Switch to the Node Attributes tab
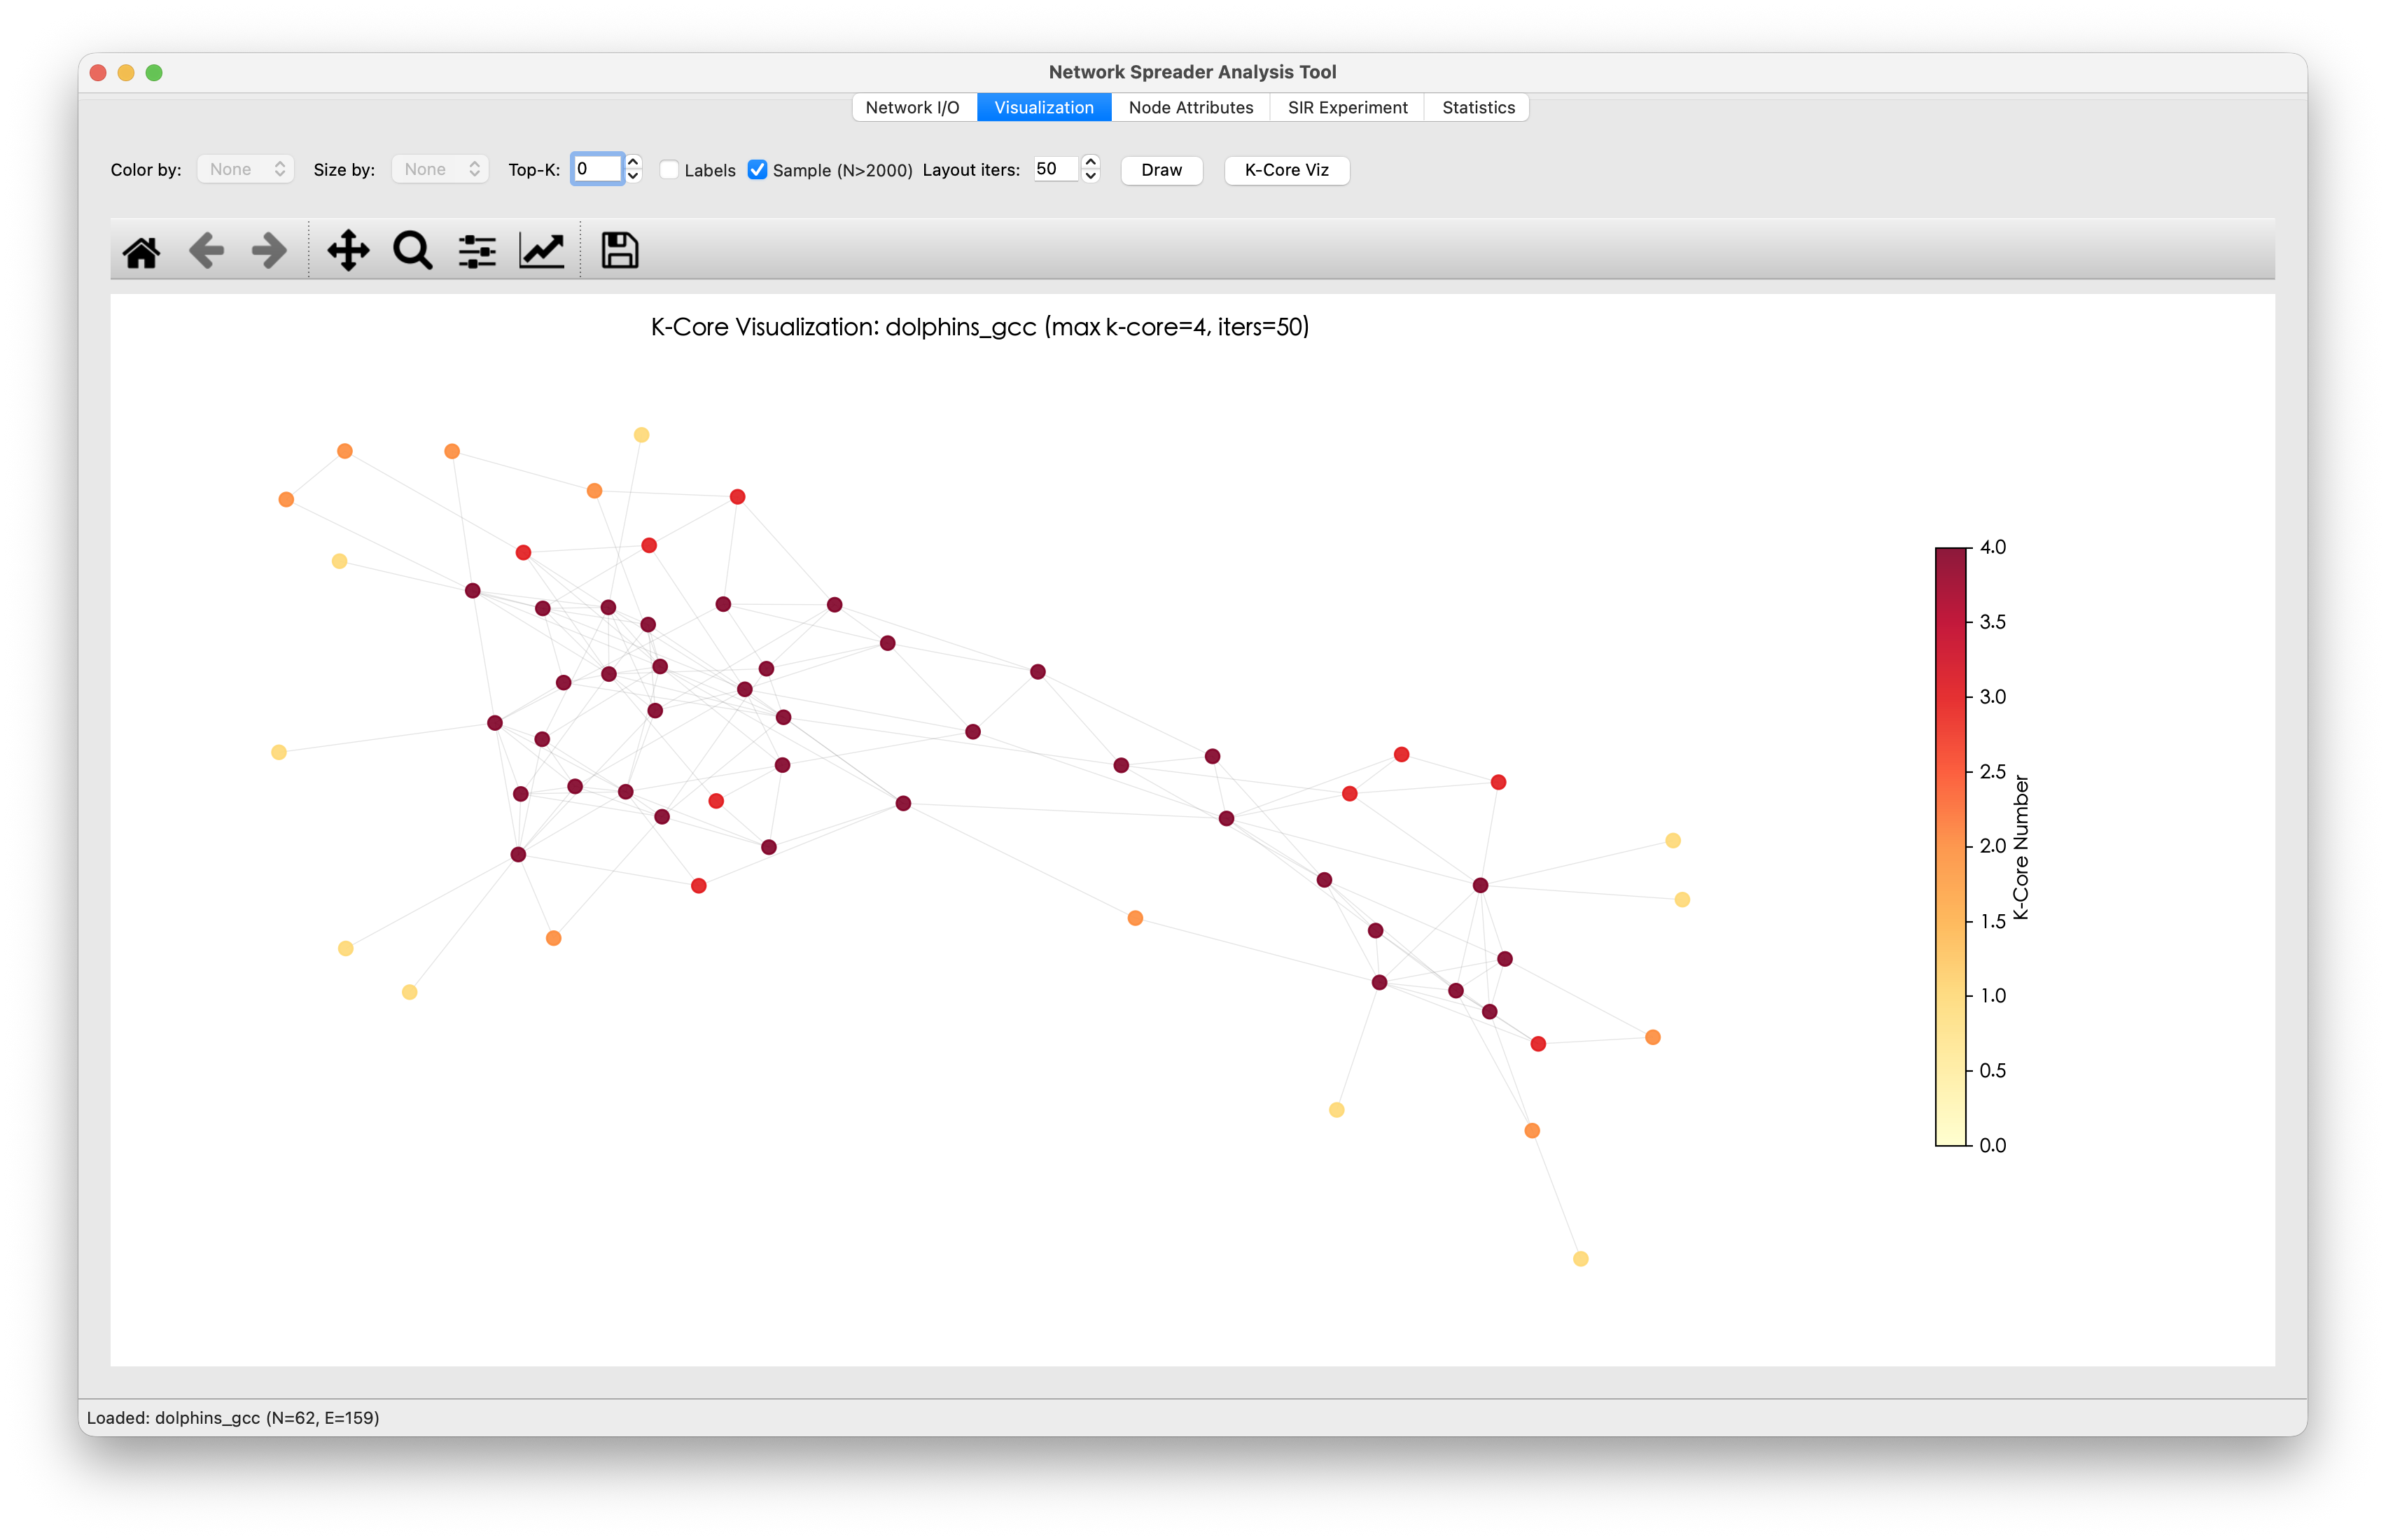Viewport: 2386px width, 1540px height. (x=1190, y=108)
